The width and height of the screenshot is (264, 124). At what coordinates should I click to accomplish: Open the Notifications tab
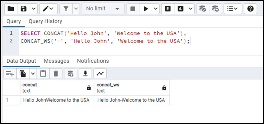point(93,61)
